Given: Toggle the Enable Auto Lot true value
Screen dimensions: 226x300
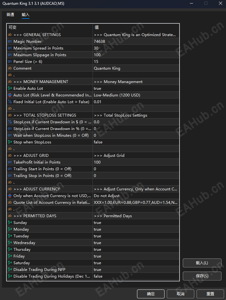Looking at the screenshot, I should coord(136,88).
